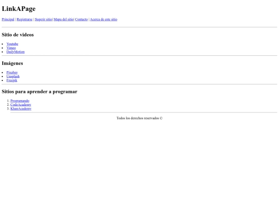
Task: Open the Programando link
Action: 20,101
